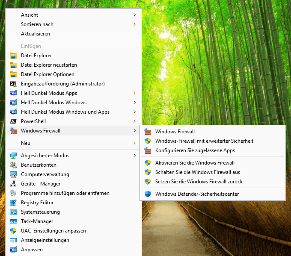Open Registry Editor entry
The image size is (291, 256).
pyautogui.click(x=74, y=203)
